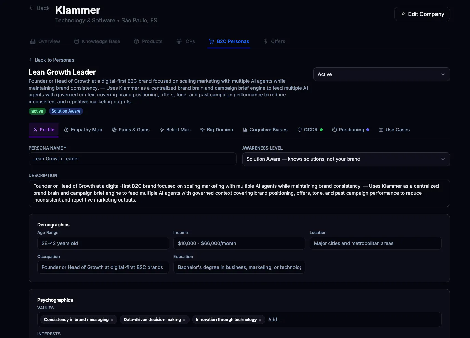Click the green 'active' badge

(x=37, y=111)
